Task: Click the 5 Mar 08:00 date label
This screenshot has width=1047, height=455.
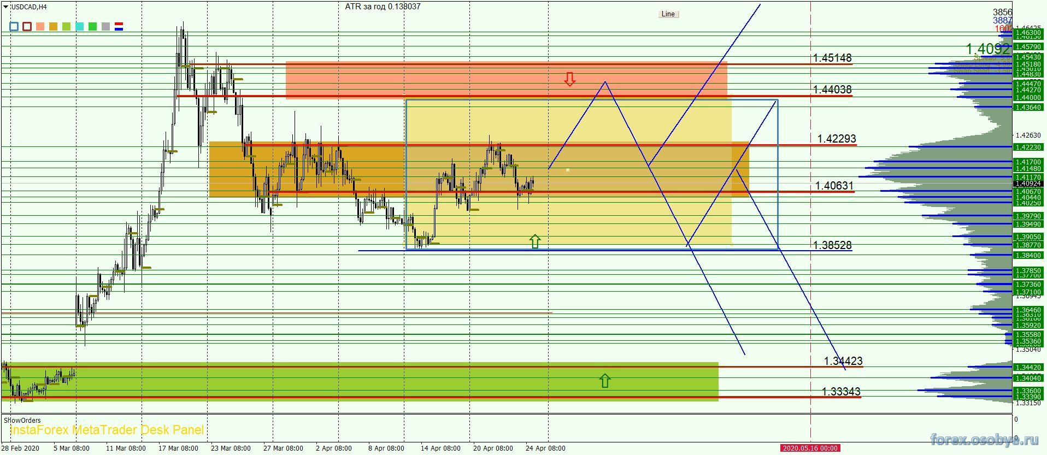Action: click(x=72, y=448)
